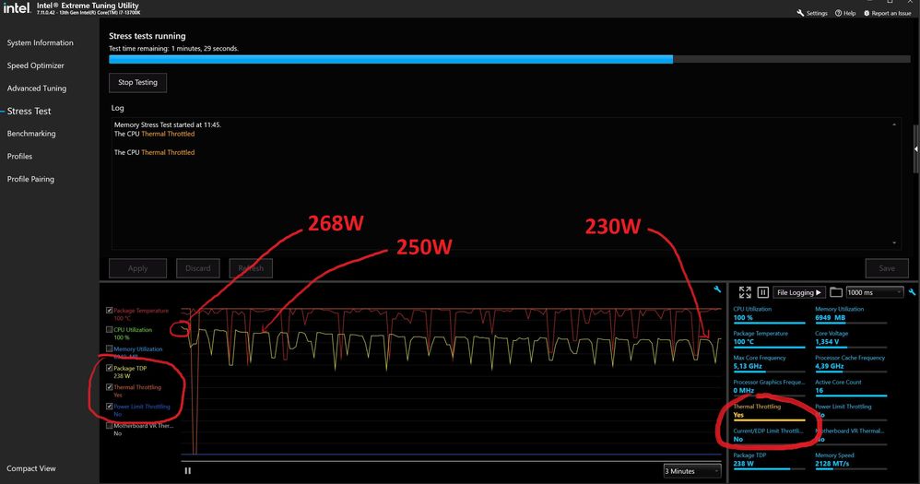Click Max Core Frequency 5,13 GHz tile
This screenshot has width=920, height=484.
click(769, 363)
